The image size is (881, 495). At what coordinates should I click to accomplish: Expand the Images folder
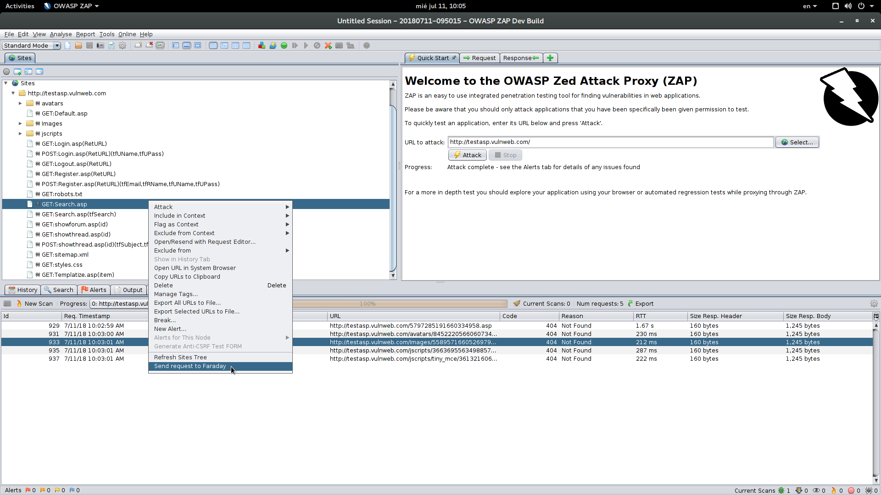20,123
